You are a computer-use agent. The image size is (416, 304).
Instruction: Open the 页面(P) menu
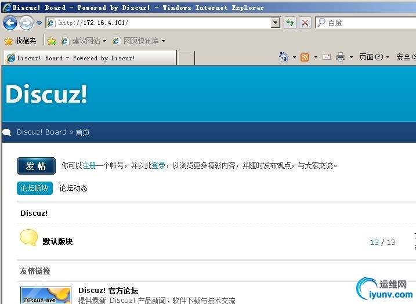[374, 57]
